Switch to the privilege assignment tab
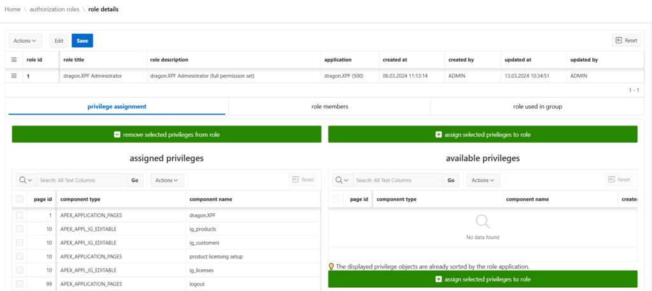Viewport: 652px width, 291px height. pyautogui.click(x=117, y=106)
